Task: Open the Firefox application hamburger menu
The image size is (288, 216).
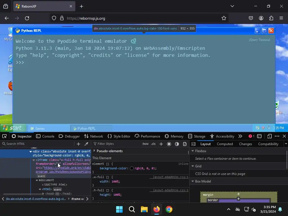Action: click(x=281, y=18)
